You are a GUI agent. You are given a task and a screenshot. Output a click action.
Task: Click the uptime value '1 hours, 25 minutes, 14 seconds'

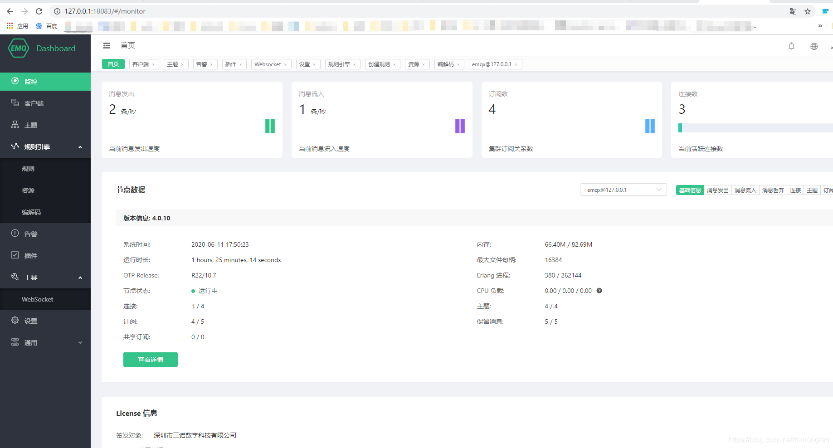236,260
